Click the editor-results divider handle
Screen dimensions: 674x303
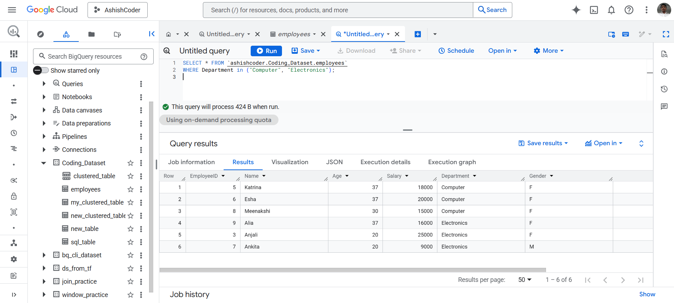click(407, 130)
